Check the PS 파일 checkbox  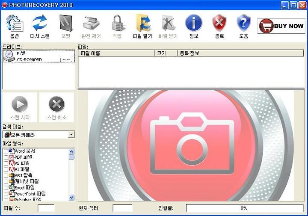point(6,163)
